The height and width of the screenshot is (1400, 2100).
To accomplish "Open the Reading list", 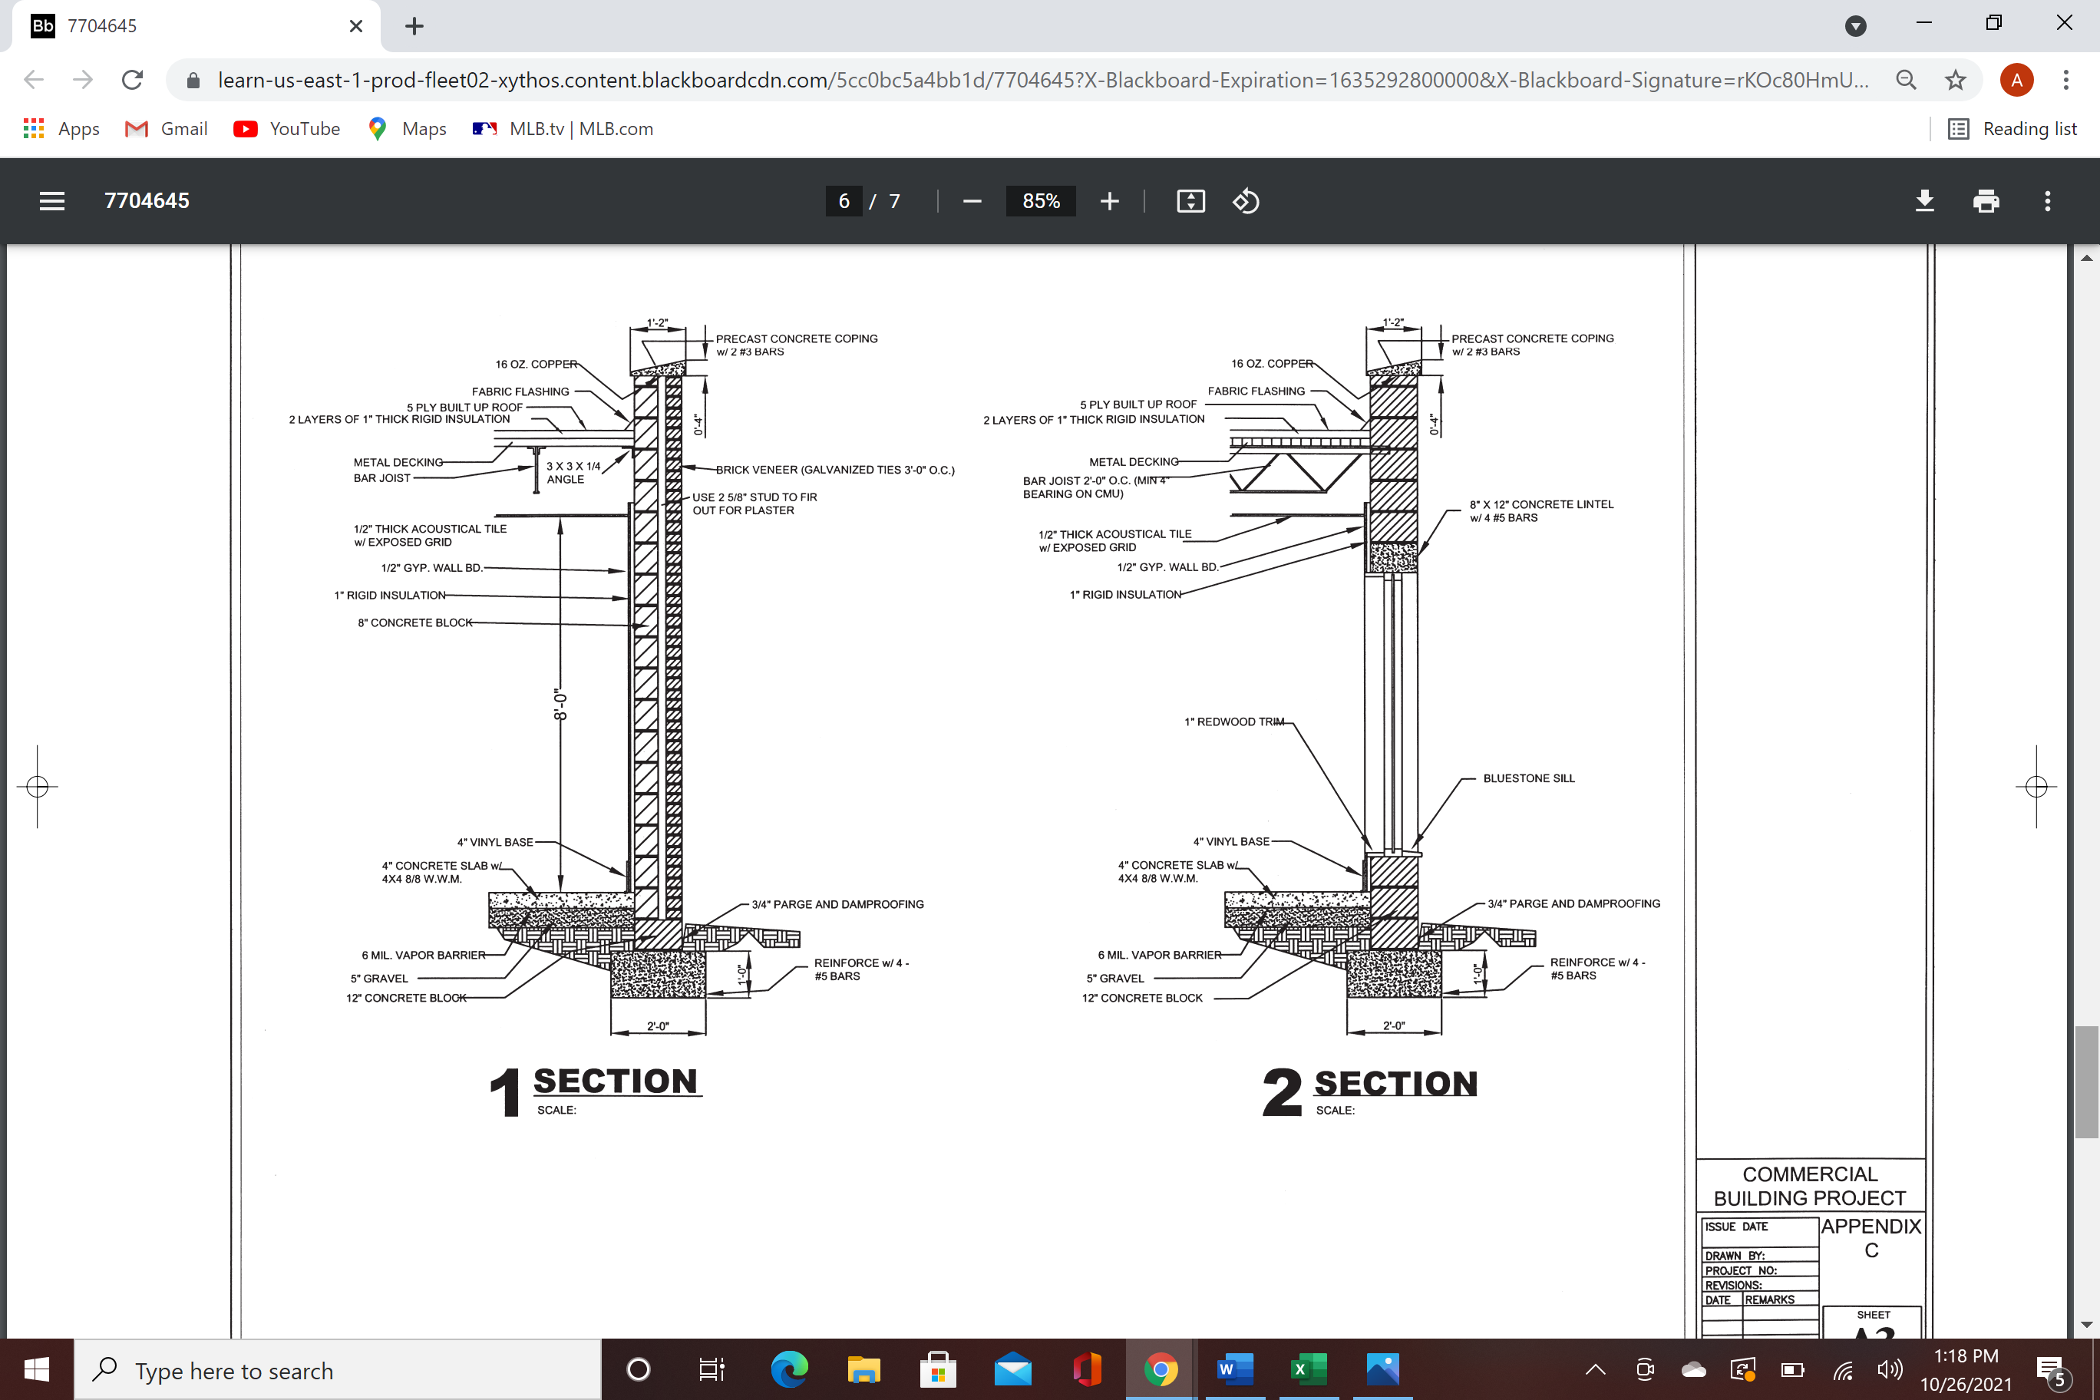I will point(2013,129).
